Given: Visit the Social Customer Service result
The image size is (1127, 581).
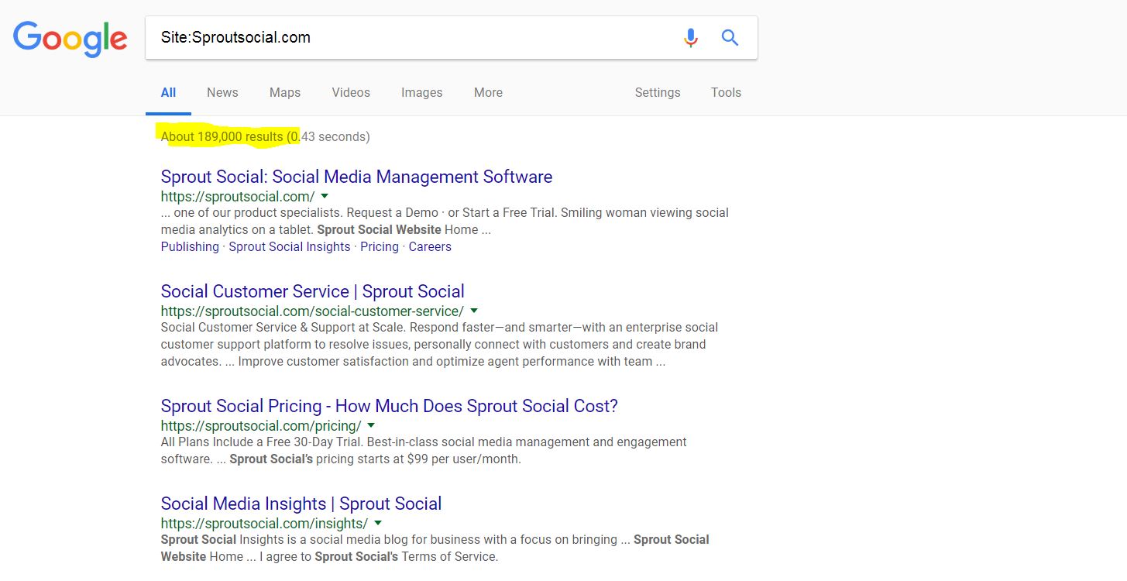Looking at the screenshot, I should tap(311, 291).
